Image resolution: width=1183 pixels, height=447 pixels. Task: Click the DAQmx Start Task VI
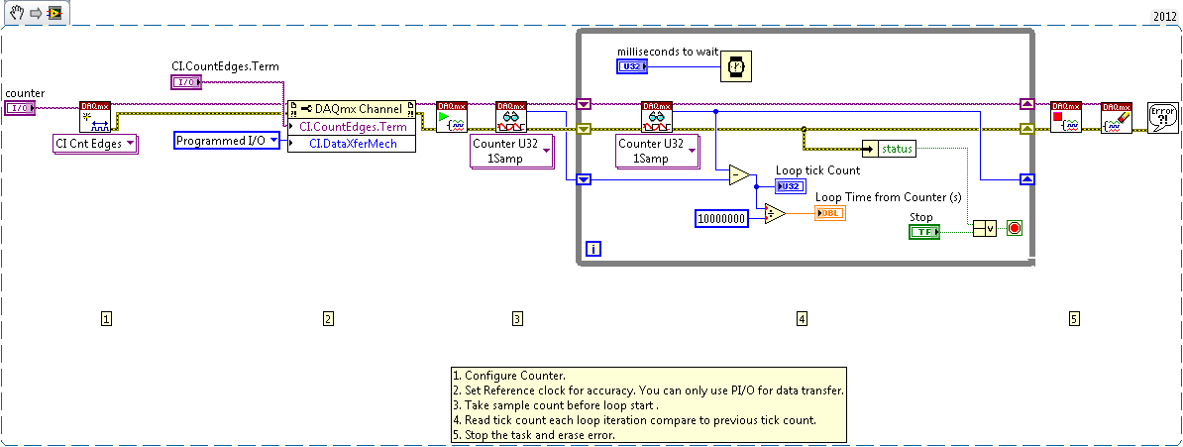tap(452, 116)
